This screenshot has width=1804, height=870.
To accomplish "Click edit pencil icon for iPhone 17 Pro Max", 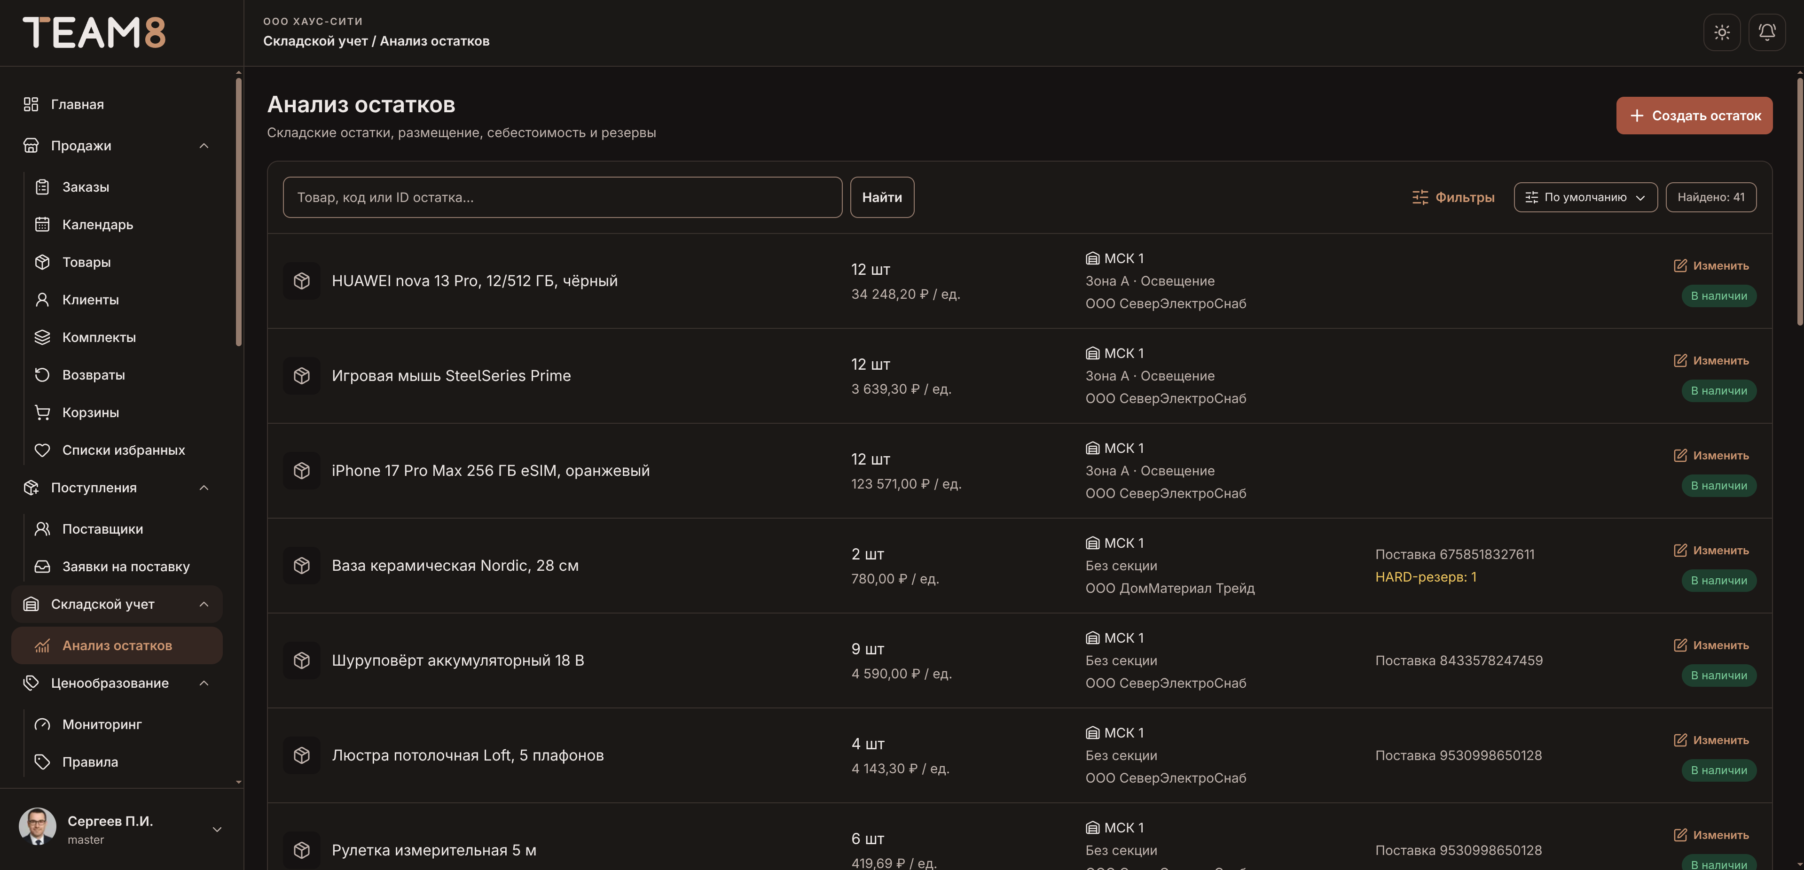I will coord(1680,455).
